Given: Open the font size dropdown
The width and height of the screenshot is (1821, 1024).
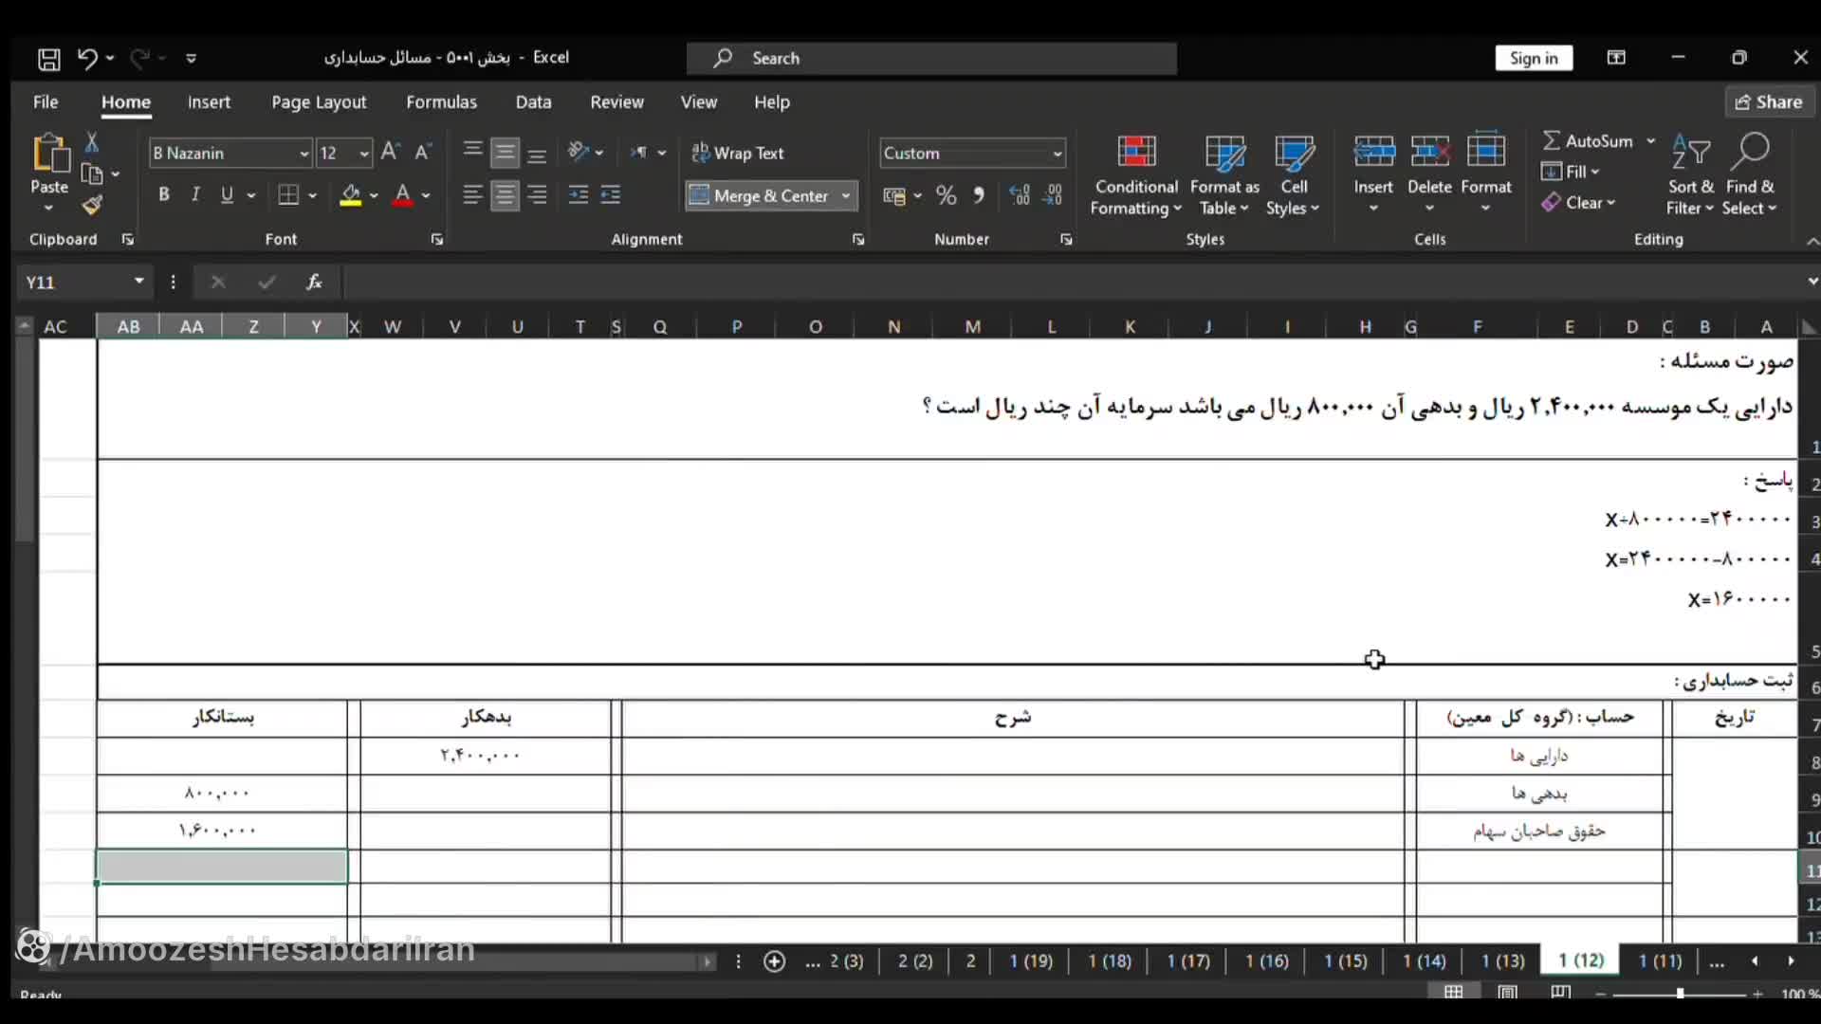Looking at the screenshot, I should pyautogui.click(x=366, y=153).
